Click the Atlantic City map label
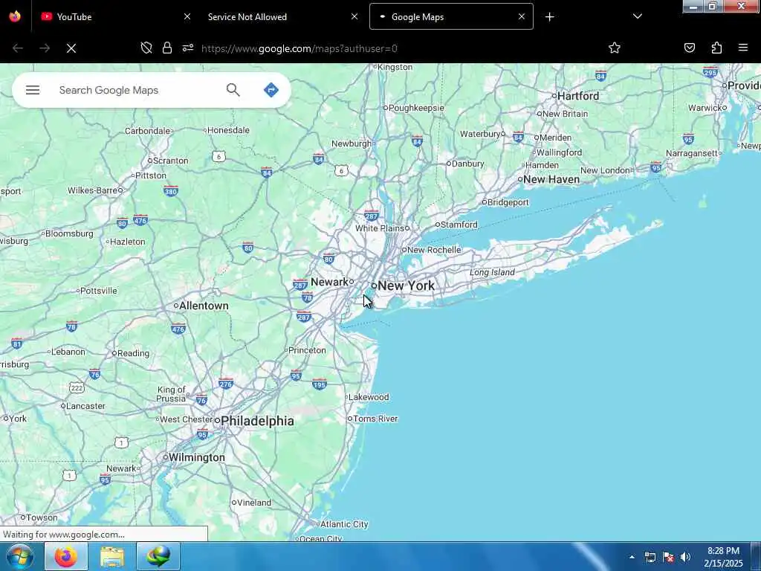The width and height of the screenshot is (761, 571). tap(344, 524)
